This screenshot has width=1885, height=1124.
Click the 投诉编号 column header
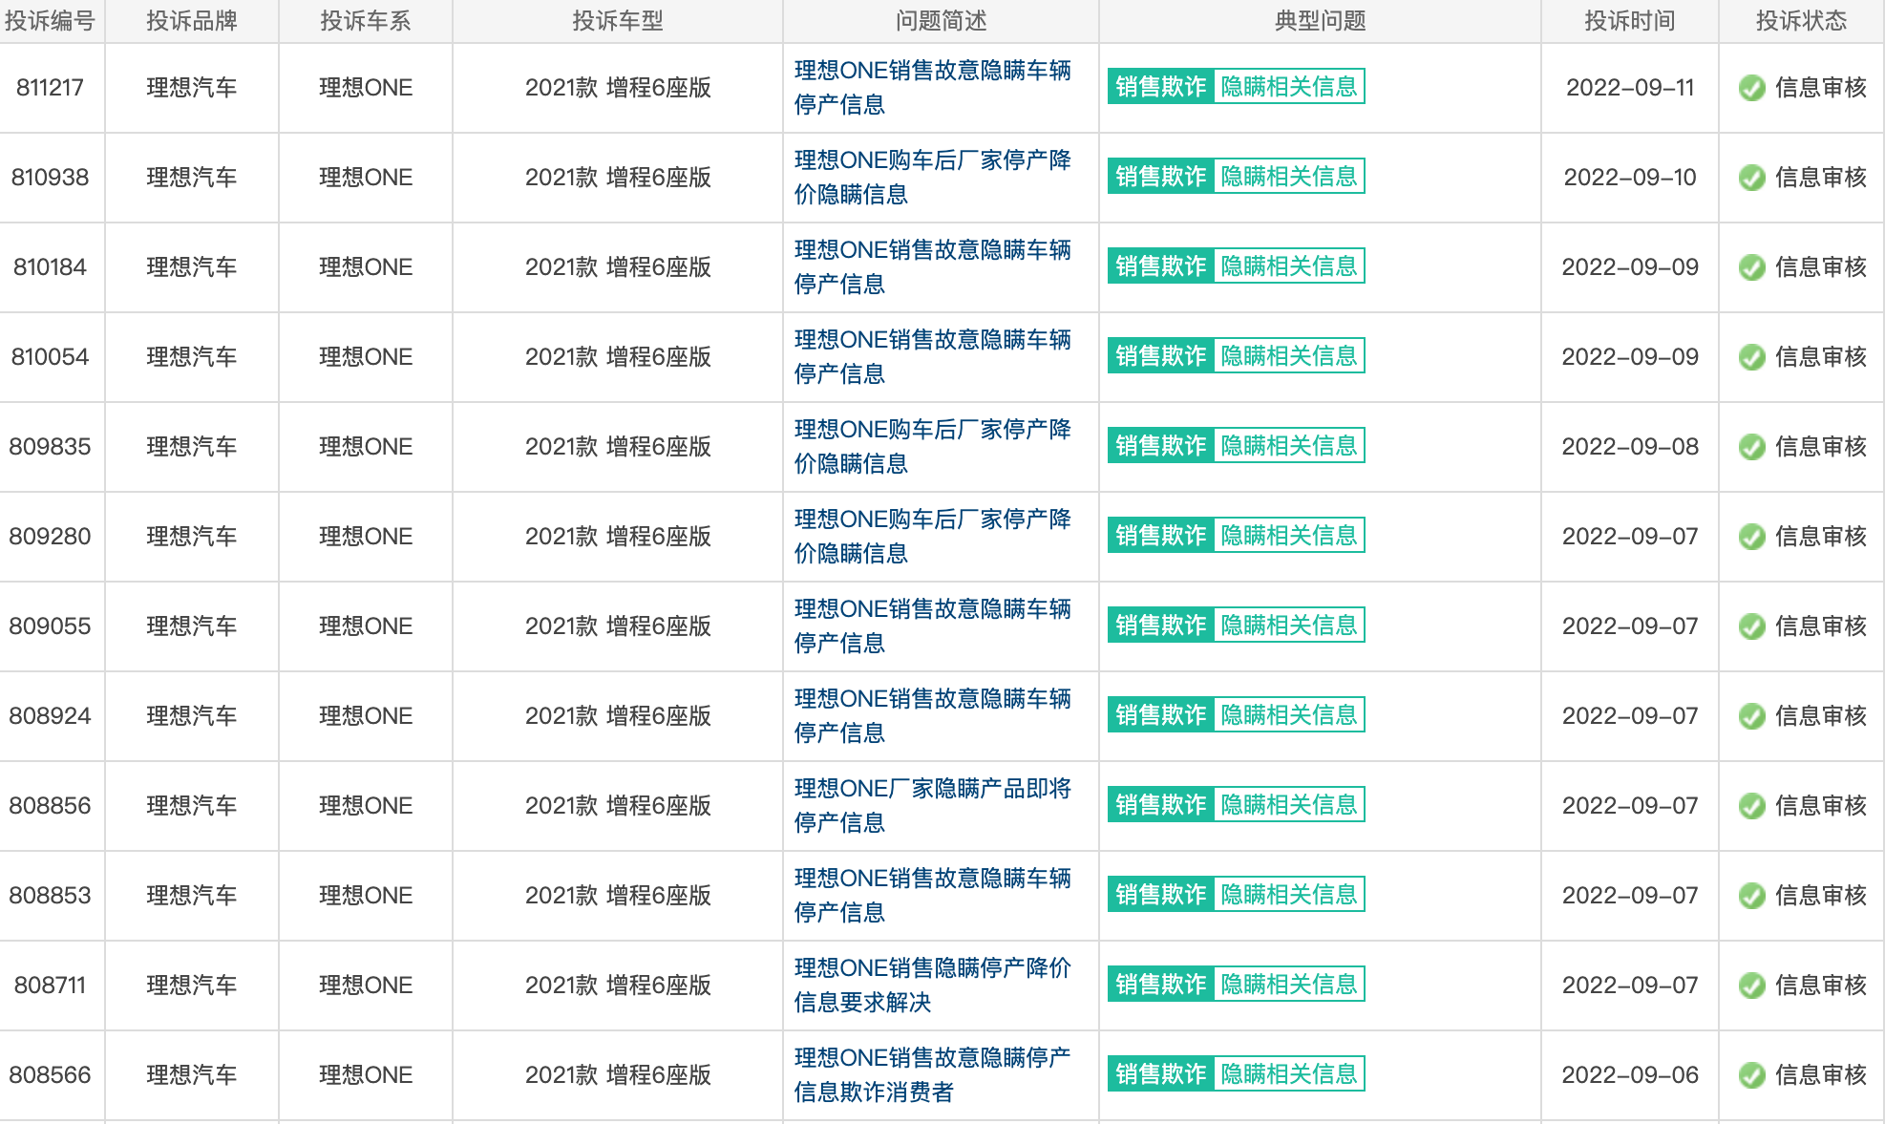50,21
